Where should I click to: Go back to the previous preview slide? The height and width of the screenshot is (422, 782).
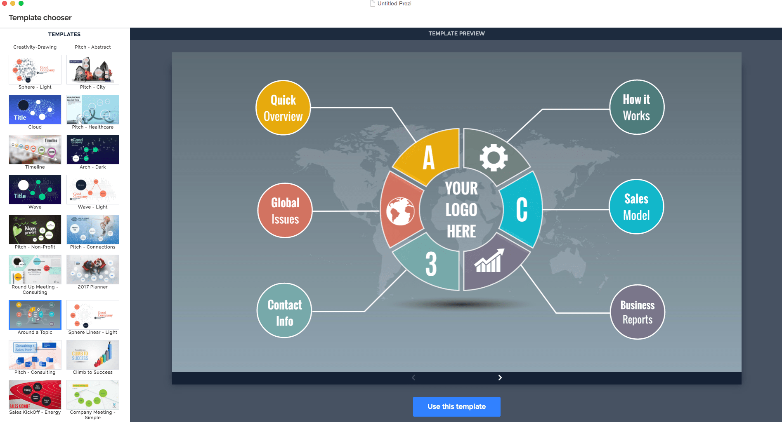tap(413, 377)
